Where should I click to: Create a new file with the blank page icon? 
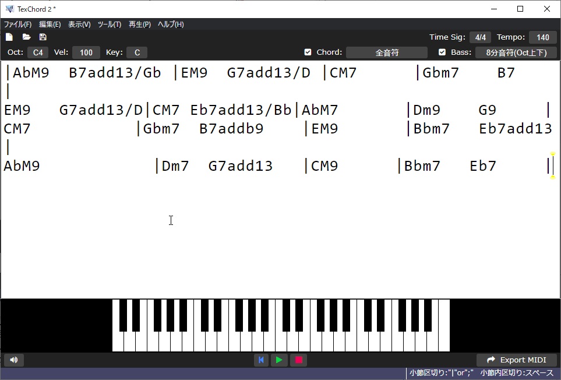pos(9,37)
